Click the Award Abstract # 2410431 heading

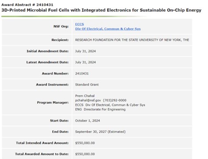tap(27, 5)
